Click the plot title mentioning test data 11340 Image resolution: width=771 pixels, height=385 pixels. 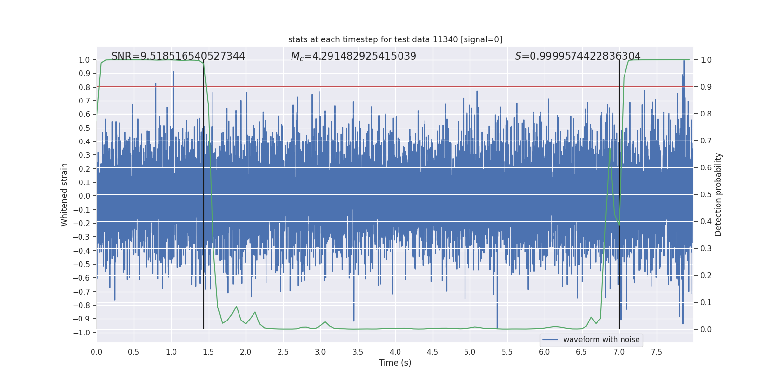pos(395,39)
